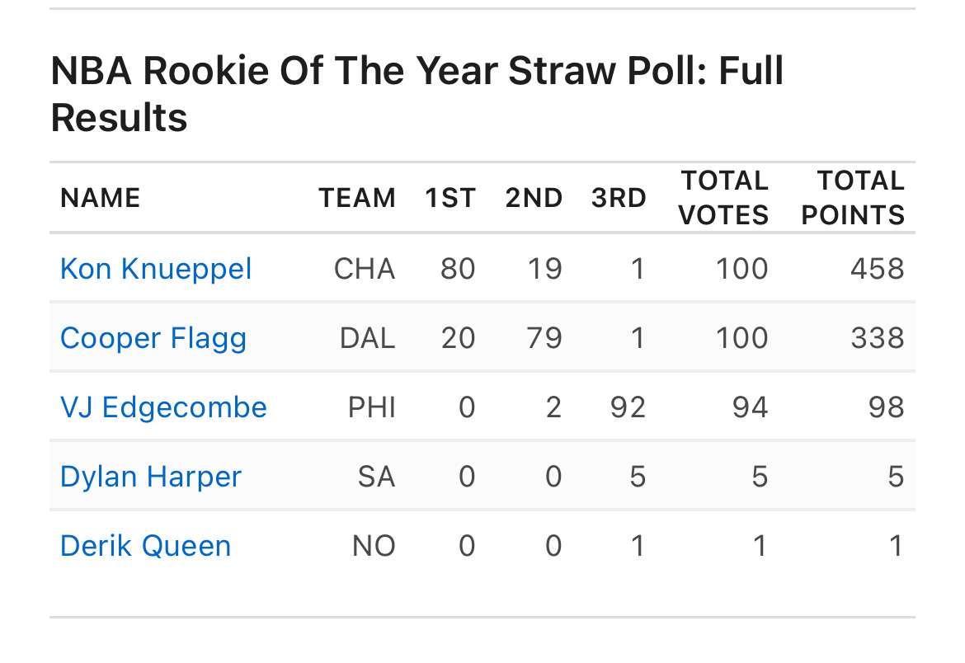Click the TOTAL VOTES column header
Screen dimensions: 965x663
[723, 198]
